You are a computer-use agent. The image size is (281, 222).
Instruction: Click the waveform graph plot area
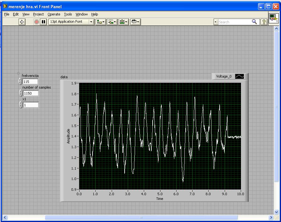(x=160, y=136)
